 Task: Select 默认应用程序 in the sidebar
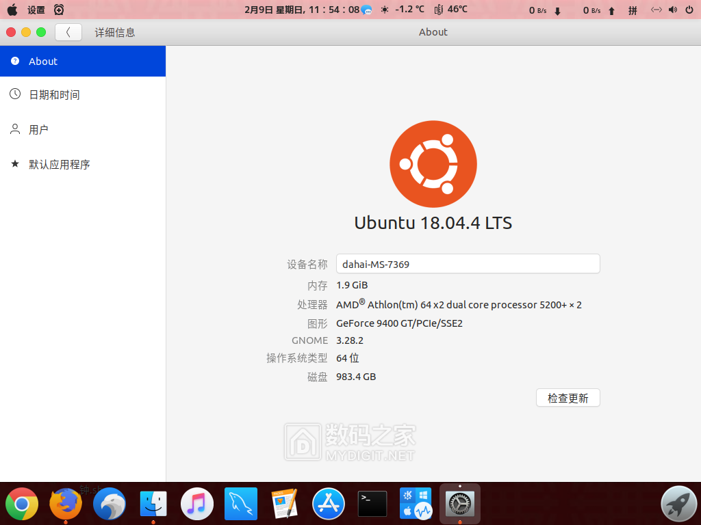tap(82, 165)
